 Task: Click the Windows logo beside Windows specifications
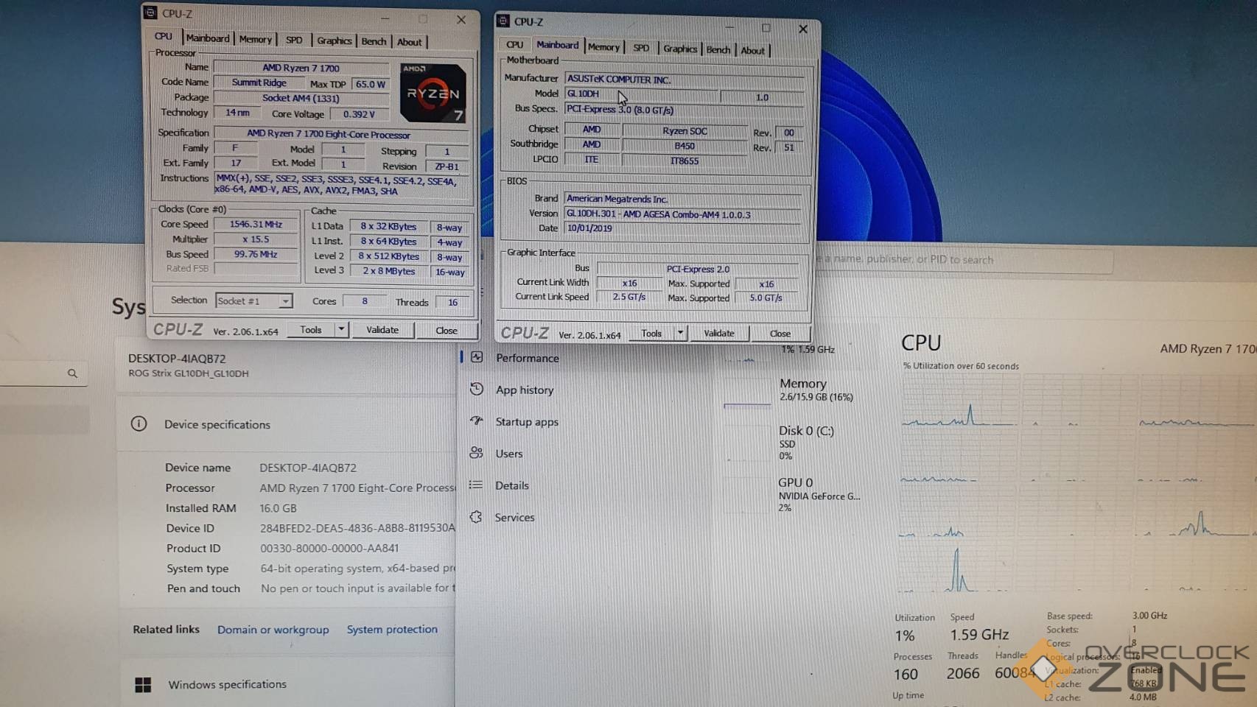point(143,685)
